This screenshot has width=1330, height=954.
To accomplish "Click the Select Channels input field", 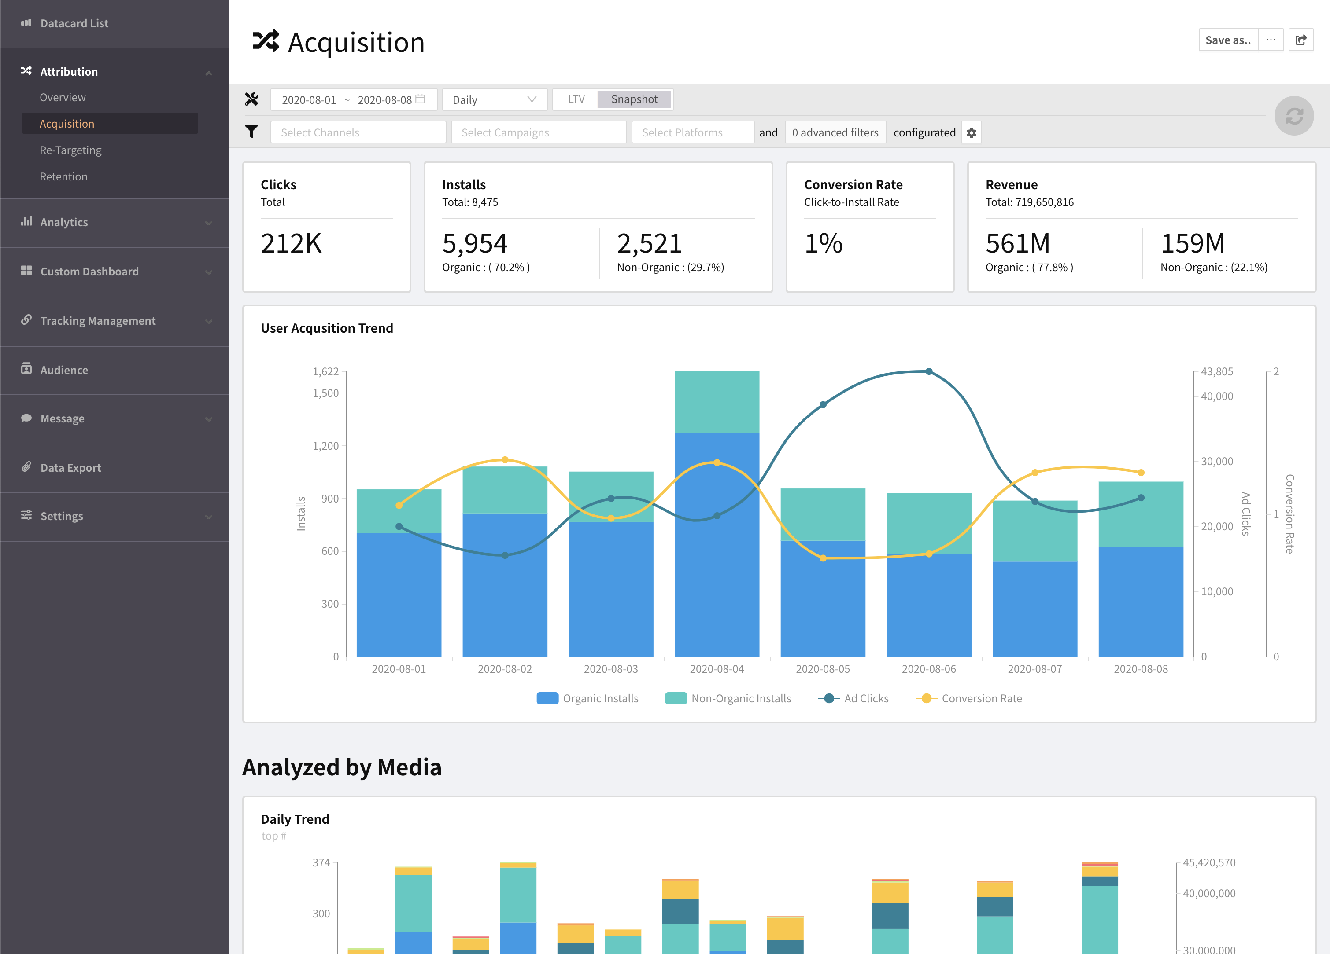I will coord(358,132).
